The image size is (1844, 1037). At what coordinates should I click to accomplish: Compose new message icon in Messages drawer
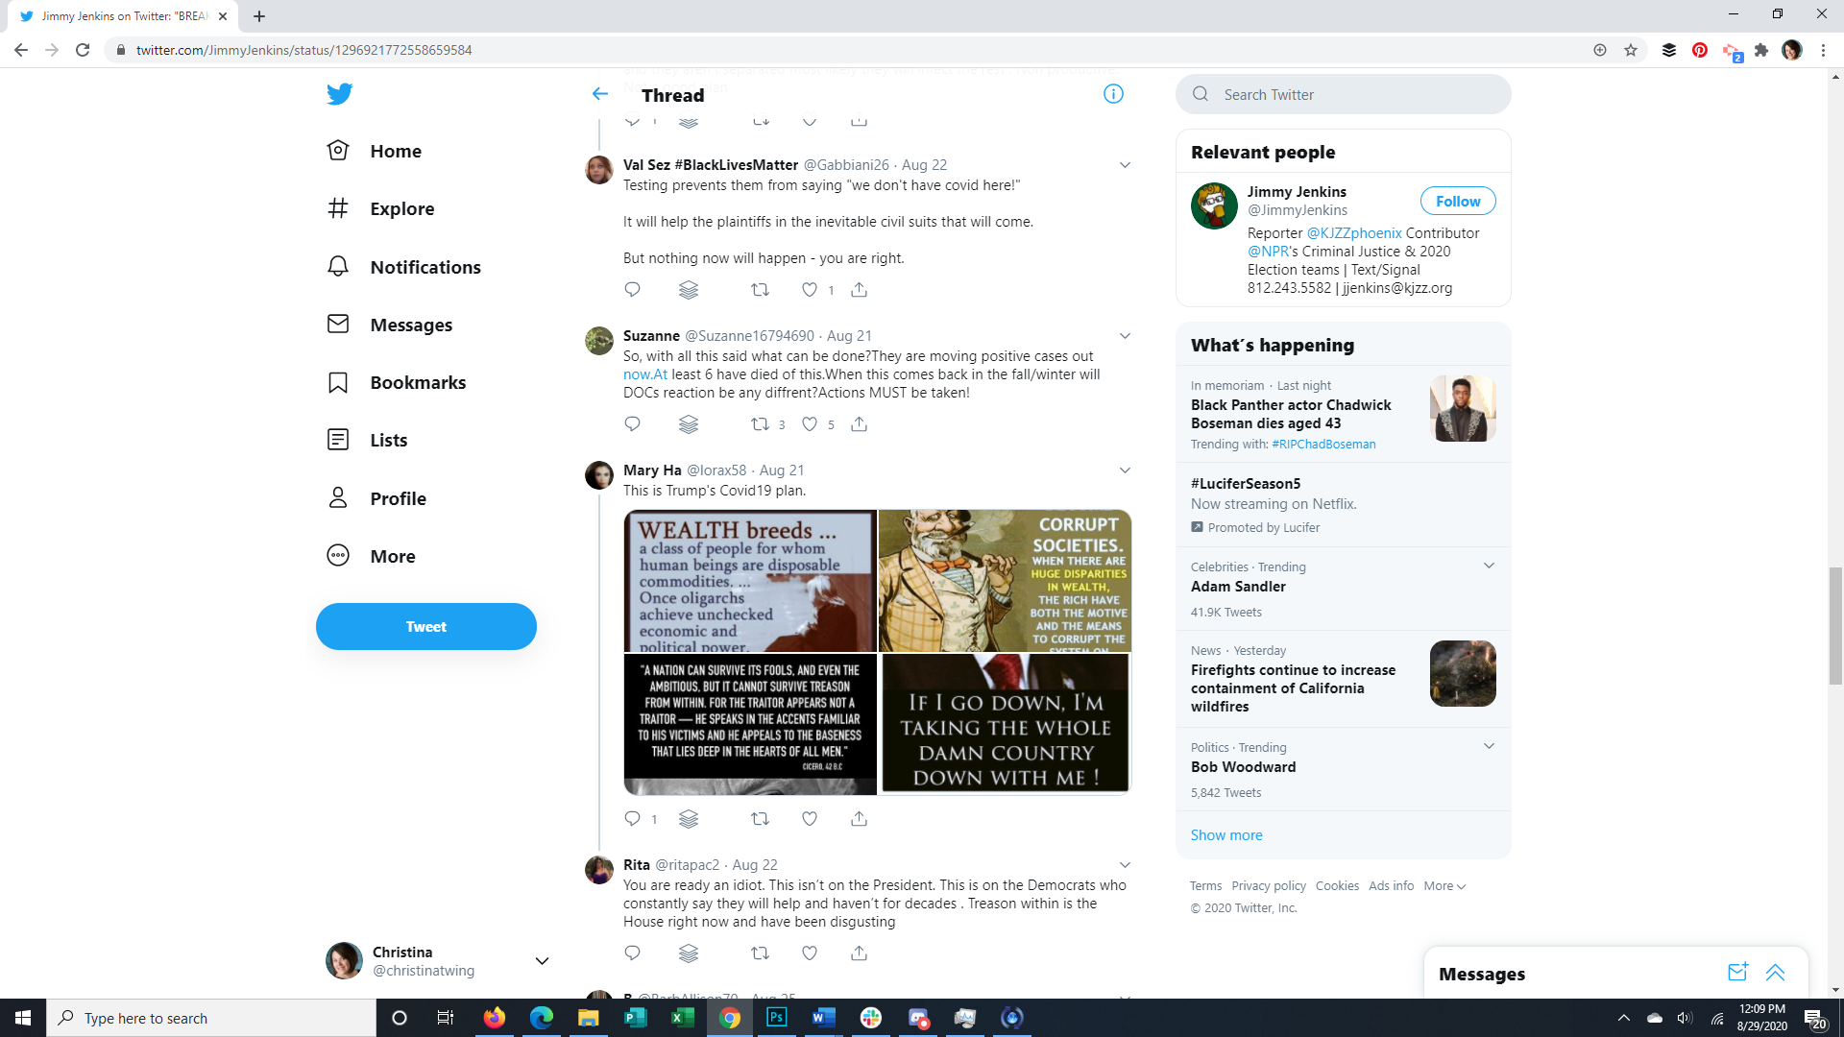pyautogui.click(x=1737, y=973)
